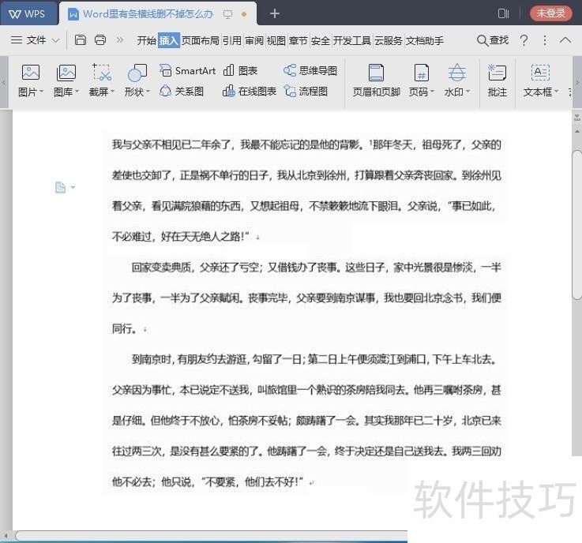Click the Page Number (页码) icon
This screenshot has width=582, height=543.
(x=421, y=73)
